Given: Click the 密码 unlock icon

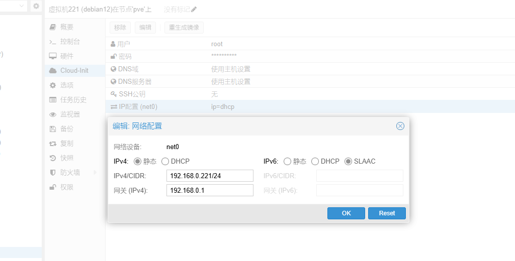Looking at the screenshot, I should 113,56.
